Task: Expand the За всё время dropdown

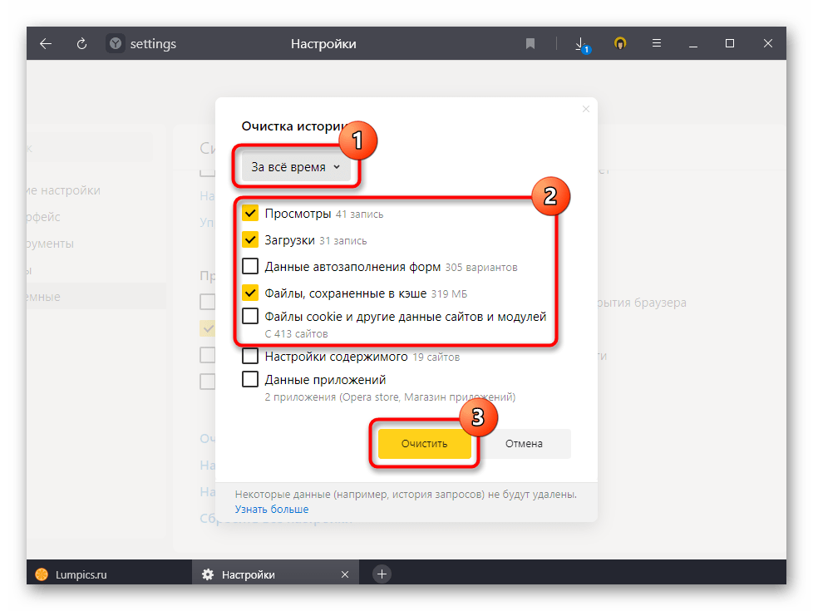Action: click(x=296, y=167)
